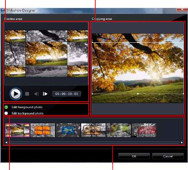The width and height of the screenshot is (188, 170).
Task: Click the crop box bottom center handle
Action: (138, 94)
